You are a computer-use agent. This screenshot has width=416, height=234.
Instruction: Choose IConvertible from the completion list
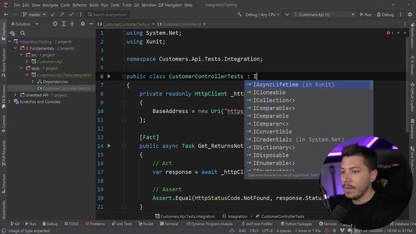pyautogui.click(x=309, y=131)
